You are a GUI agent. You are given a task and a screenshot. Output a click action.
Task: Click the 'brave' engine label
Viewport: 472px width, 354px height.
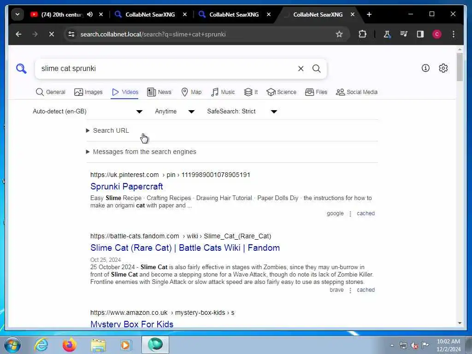point(336,290)
